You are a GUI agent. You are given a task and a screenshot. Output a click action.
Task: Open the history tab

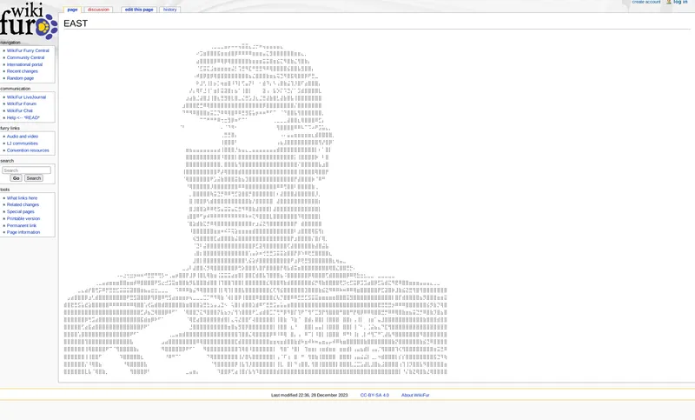point(169,10)
